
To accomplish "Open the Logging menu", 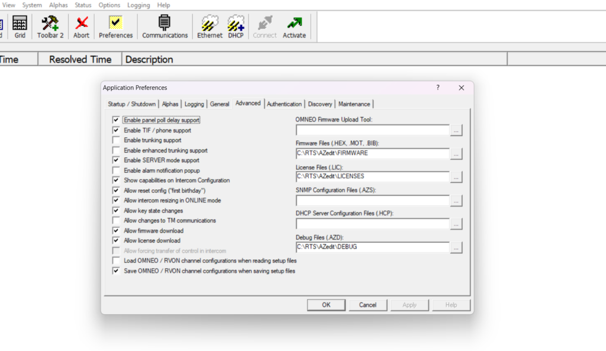I will pyautogui.click(x=138, y=5).
